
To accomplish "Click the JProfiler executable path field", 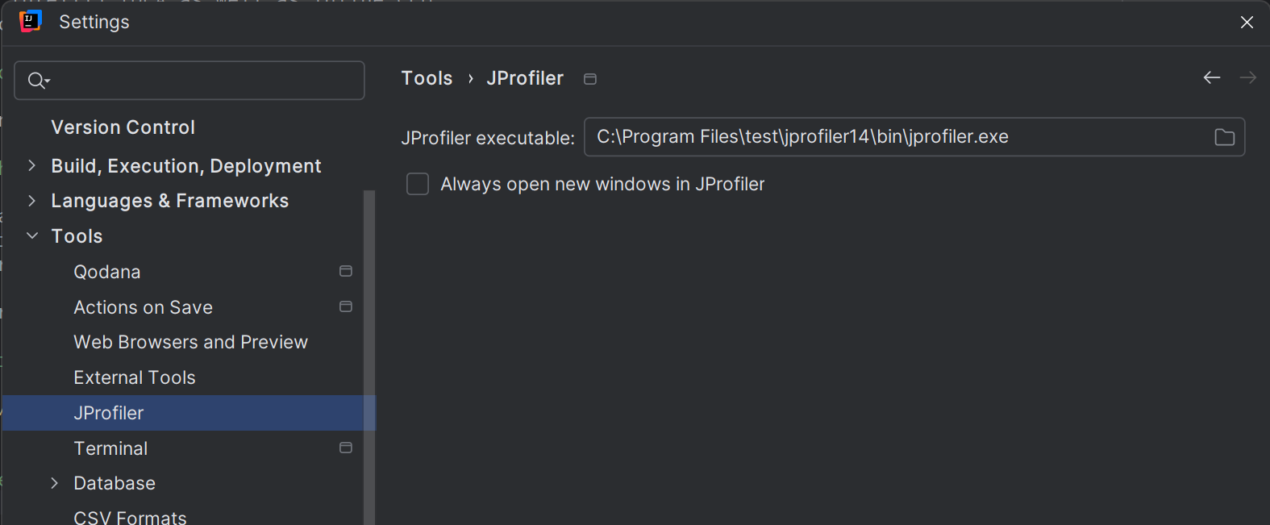I will [914, 137].
